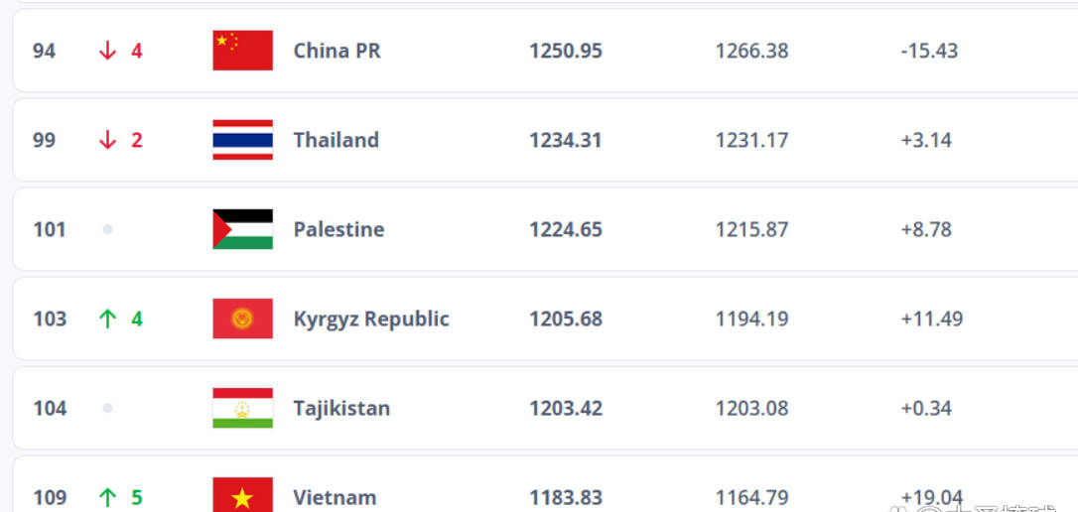Click the red down arrow beside Thailand
The height and width of the screenshot is (512, 1078).
107,140
